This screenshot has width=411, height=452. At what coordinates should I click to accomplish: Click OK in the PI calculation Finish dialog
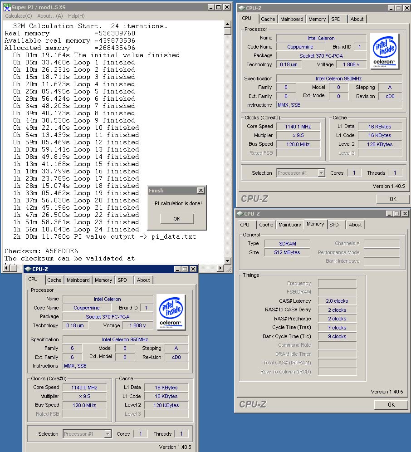[x=177, y=219]
